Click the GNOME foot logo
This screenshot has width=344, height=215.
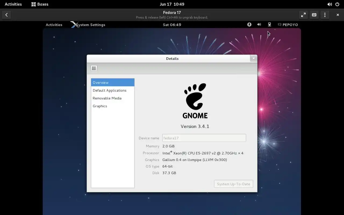tap(195, 101)
